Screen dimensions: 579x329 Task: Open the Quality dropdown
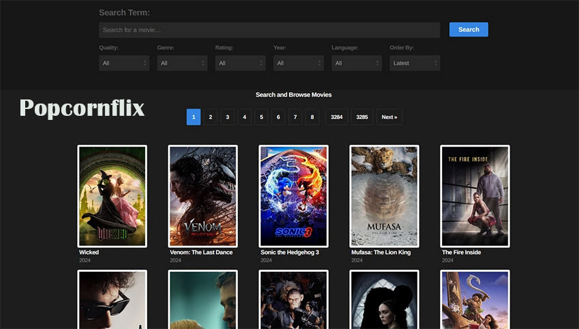[124, 63]
